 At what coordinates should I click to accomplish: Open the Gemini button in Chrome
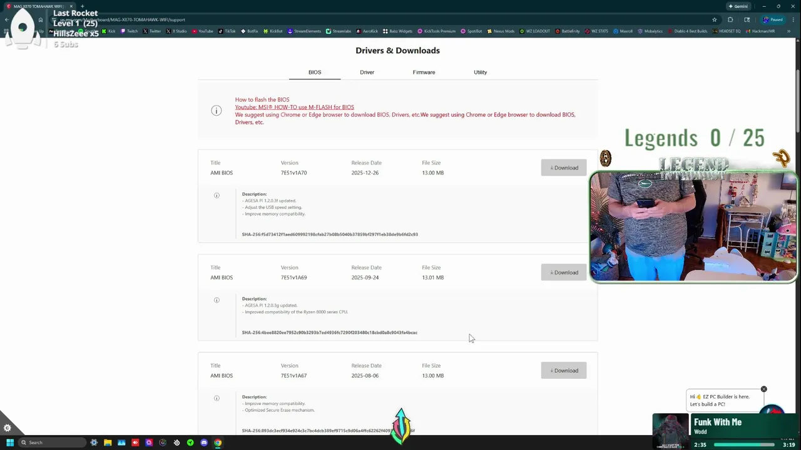pyautogui.click(x=738, y=6)
